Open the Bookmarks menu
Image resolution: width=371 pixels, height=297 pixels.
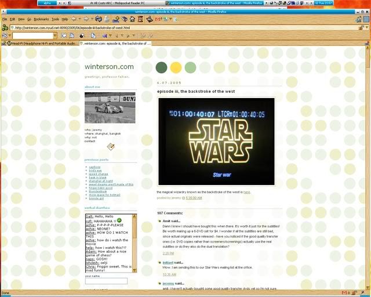41,19
